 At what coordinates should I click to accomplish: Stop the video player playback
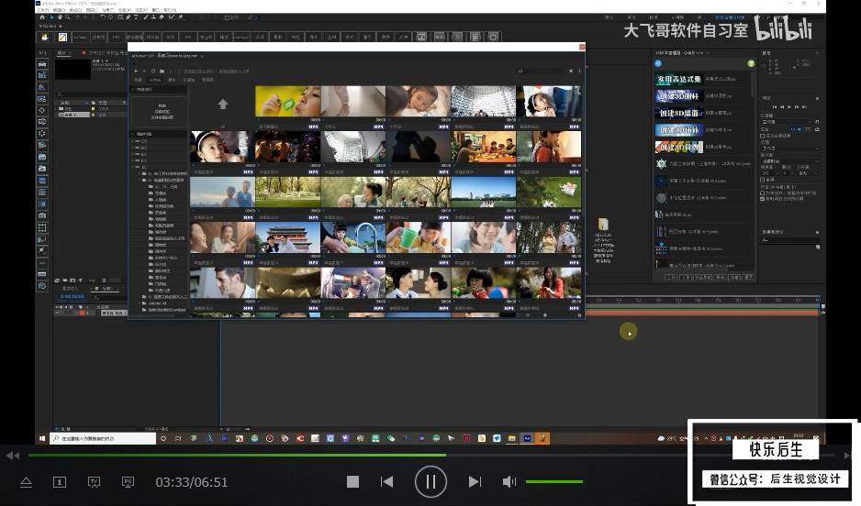[353, 482]
